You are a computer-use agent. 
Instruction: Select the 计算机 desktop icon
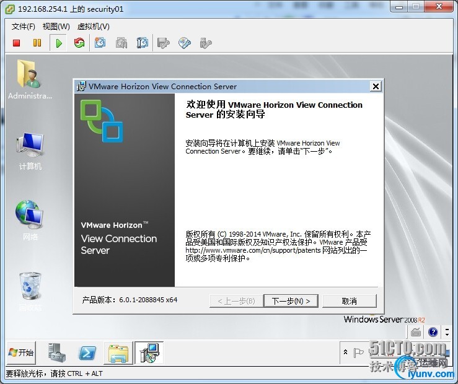point(30,152)
